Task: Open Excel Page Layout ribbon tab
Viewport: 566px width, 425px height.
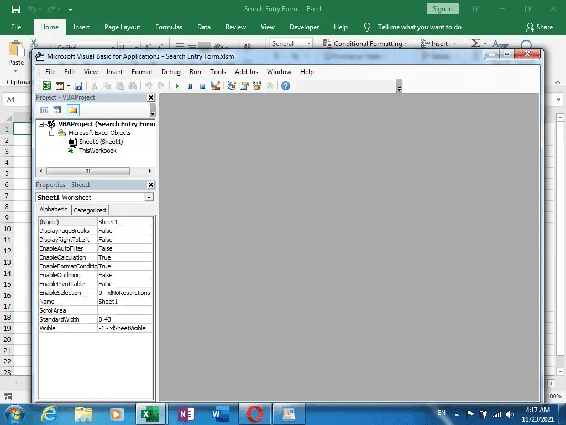Action: pos(122,27)
